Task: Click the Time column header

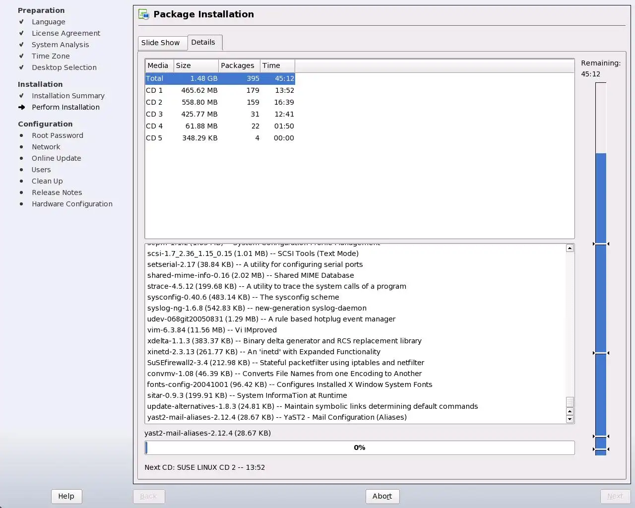Action: [x=277, y=65]
